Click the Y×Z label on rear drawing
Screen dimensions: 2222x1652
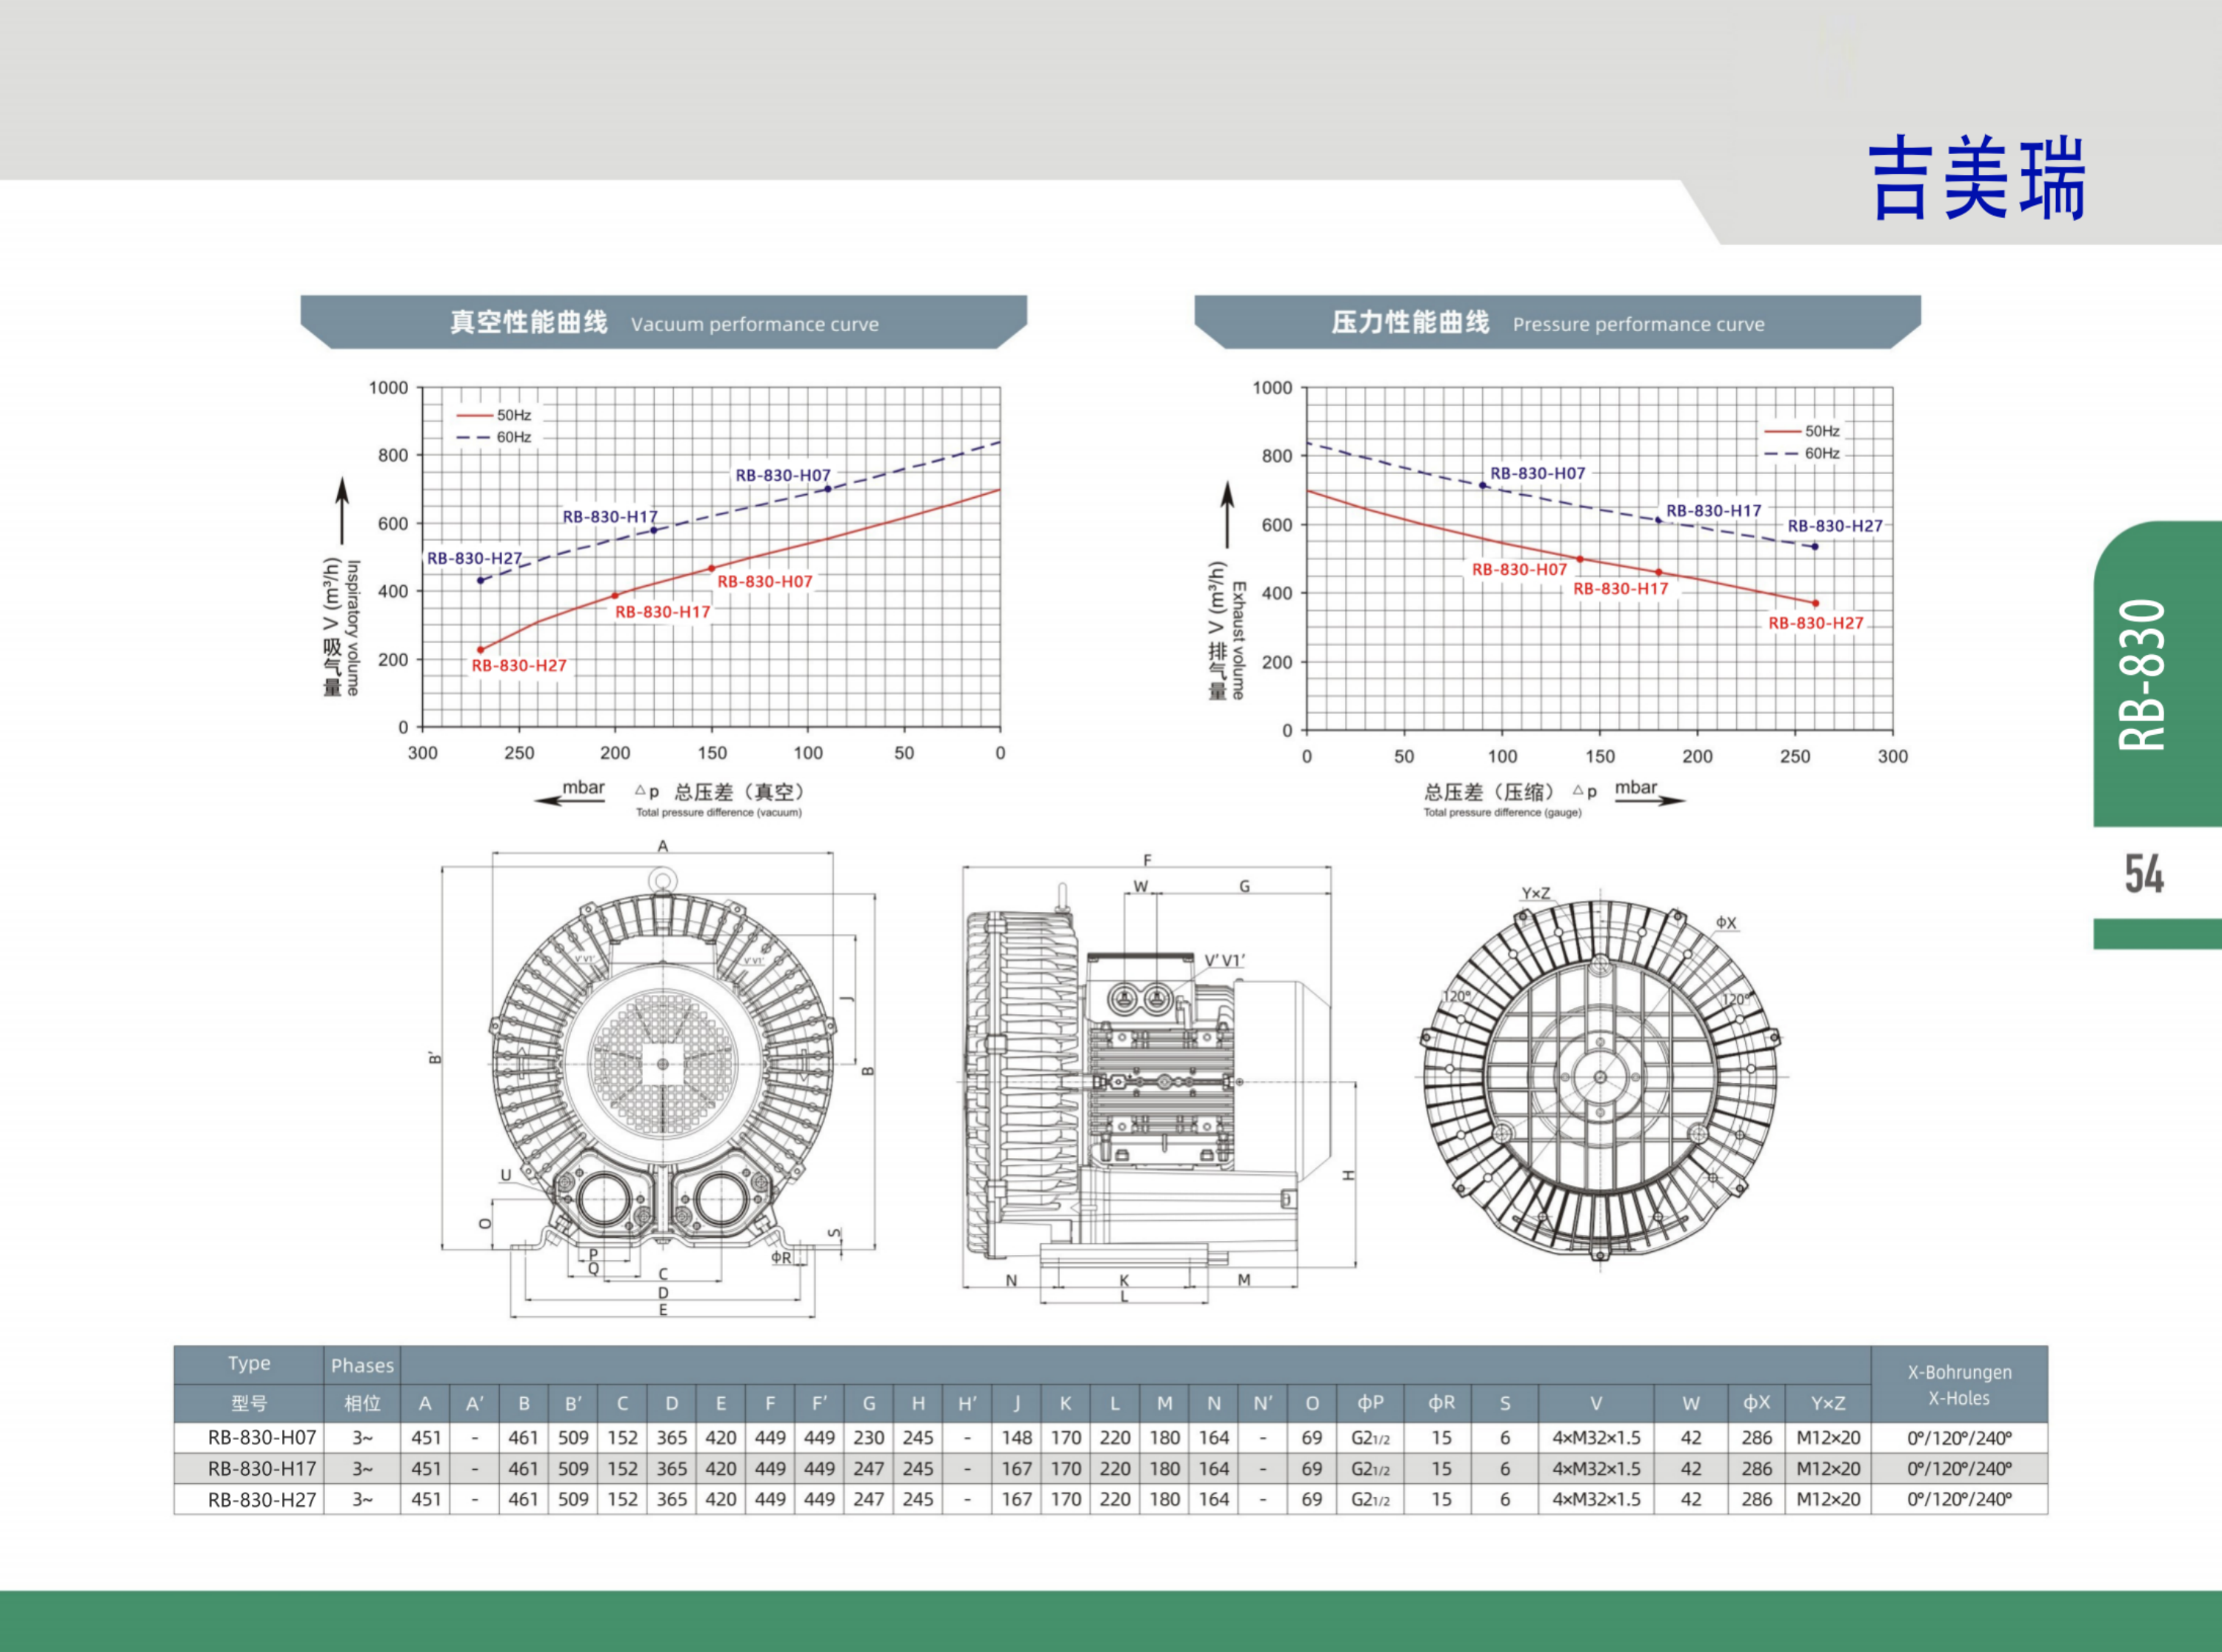1535,893
